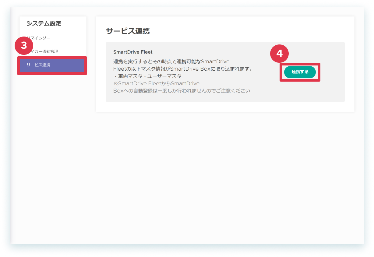
Task: Click the 連携する button
Action: pyautogui.click(x=300, y=72)
